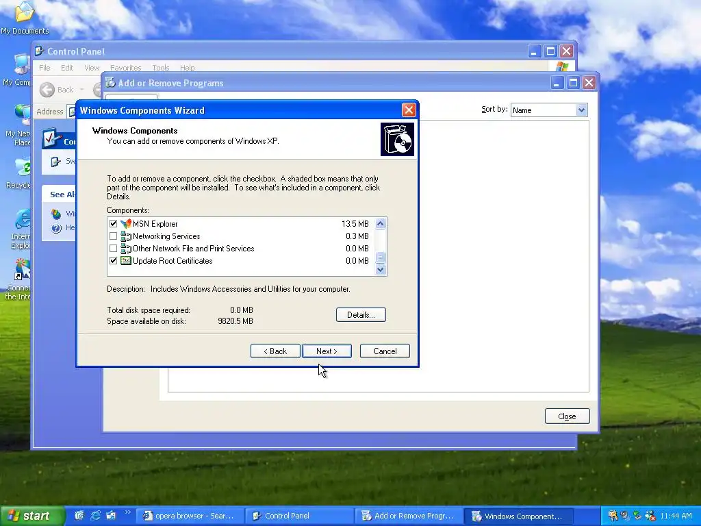Switch to Windows Components taskbar button

coord(518,516)
